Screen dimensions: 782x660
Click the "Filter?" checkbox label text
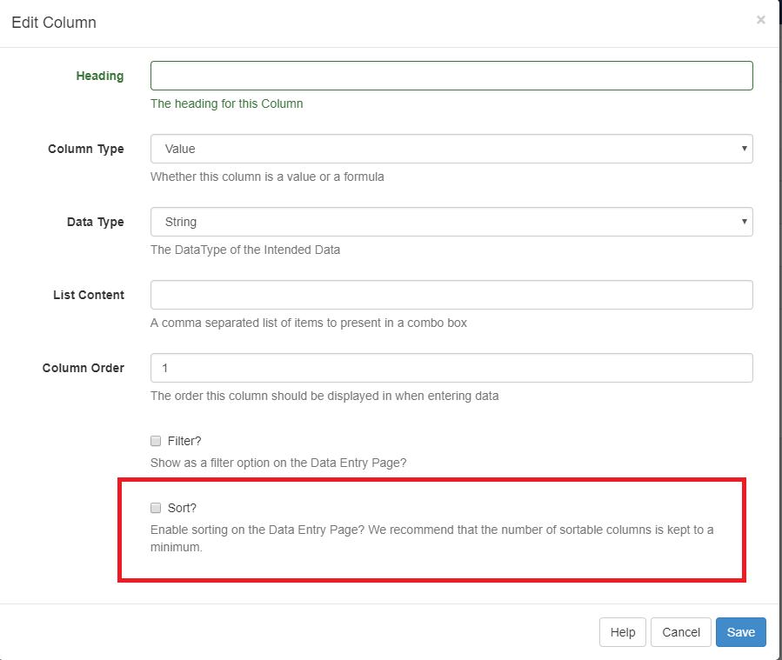click(184, 441)
